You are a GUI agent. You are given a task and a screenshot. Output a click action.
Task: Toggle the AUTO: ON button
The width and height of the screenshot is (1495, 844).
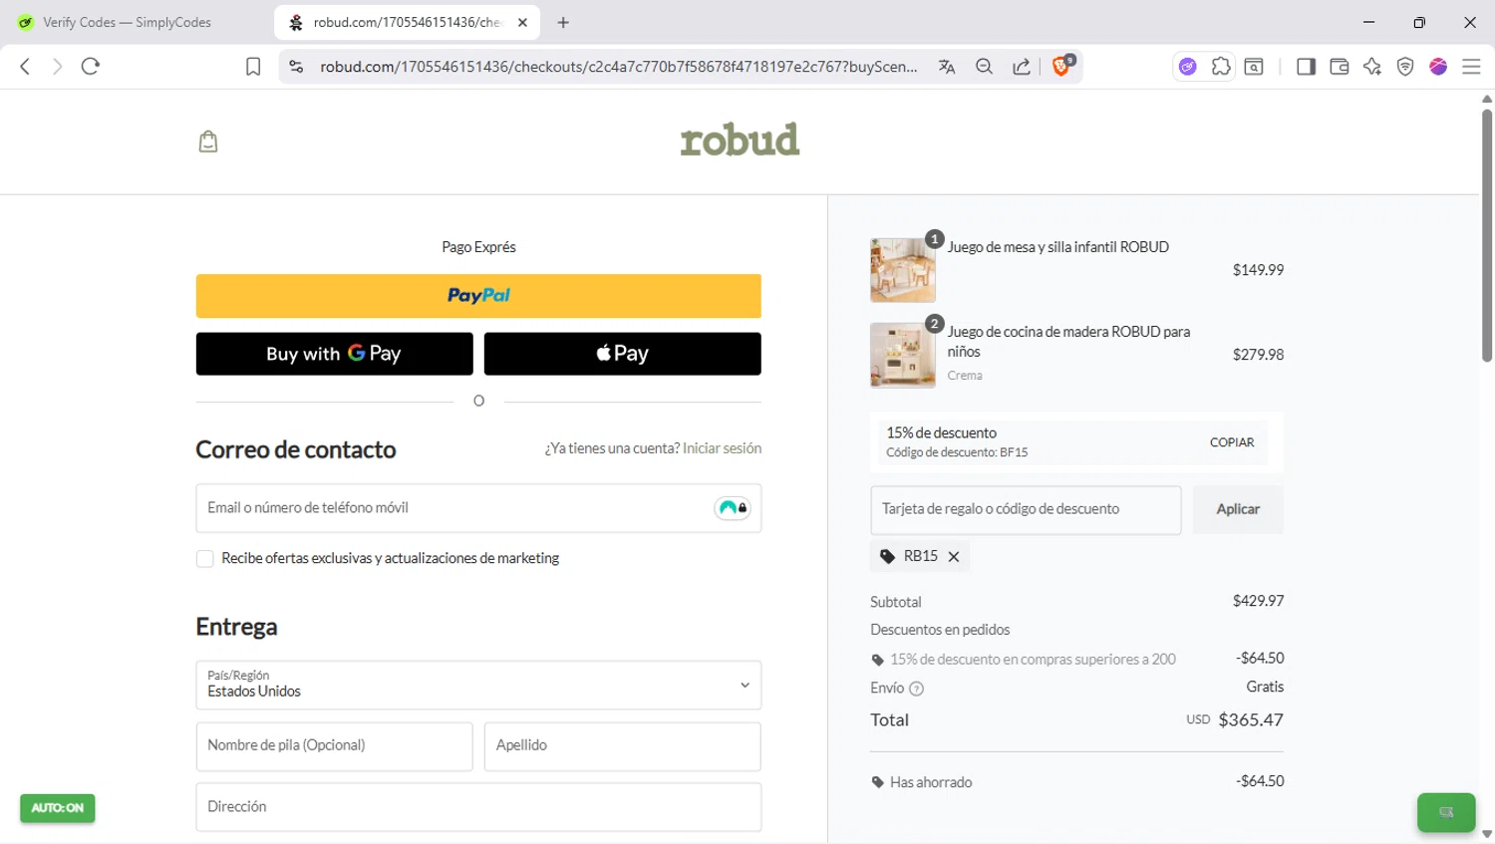point(58,808)
